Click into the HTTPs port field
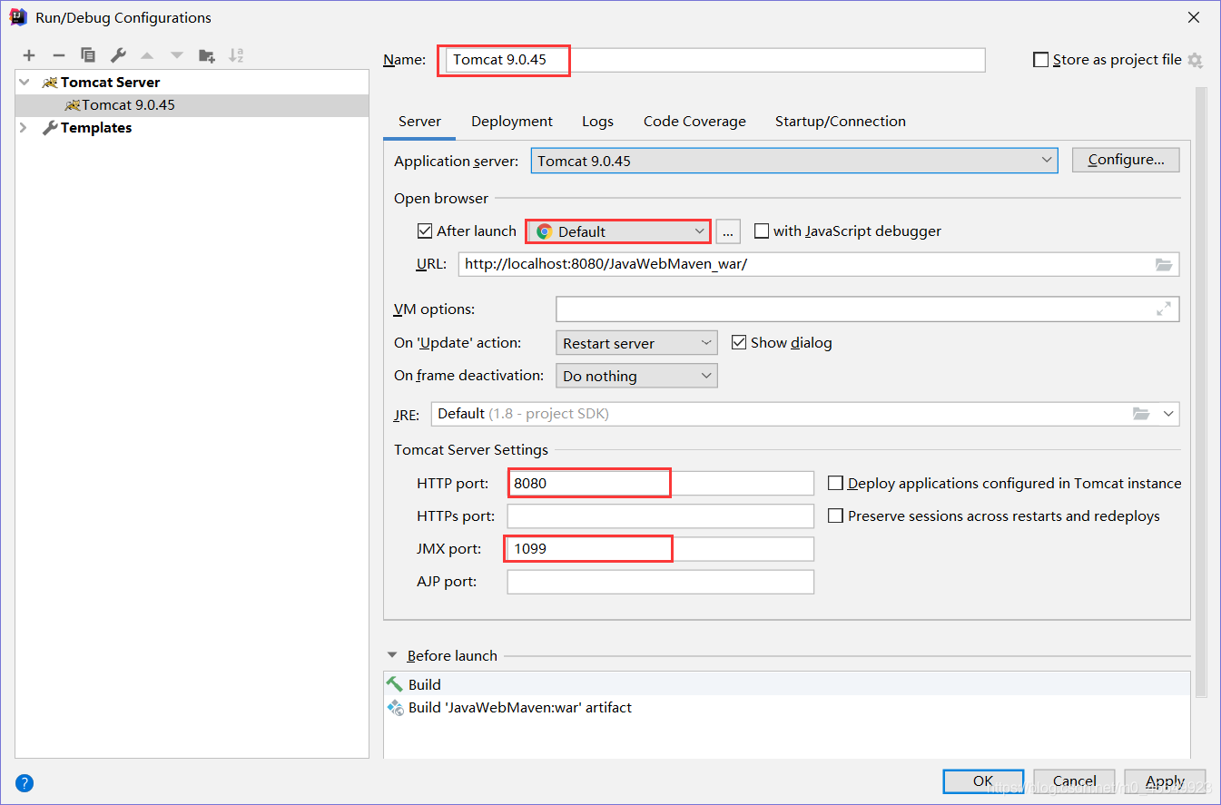 (x=660, y=516)
